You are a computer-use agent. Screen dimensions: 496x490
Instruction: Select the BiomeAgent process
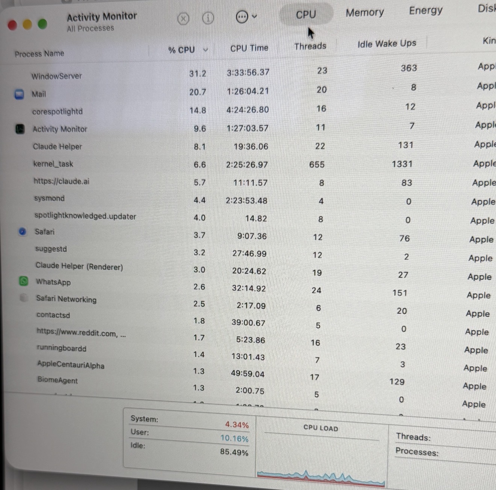(x=57, y=380)
